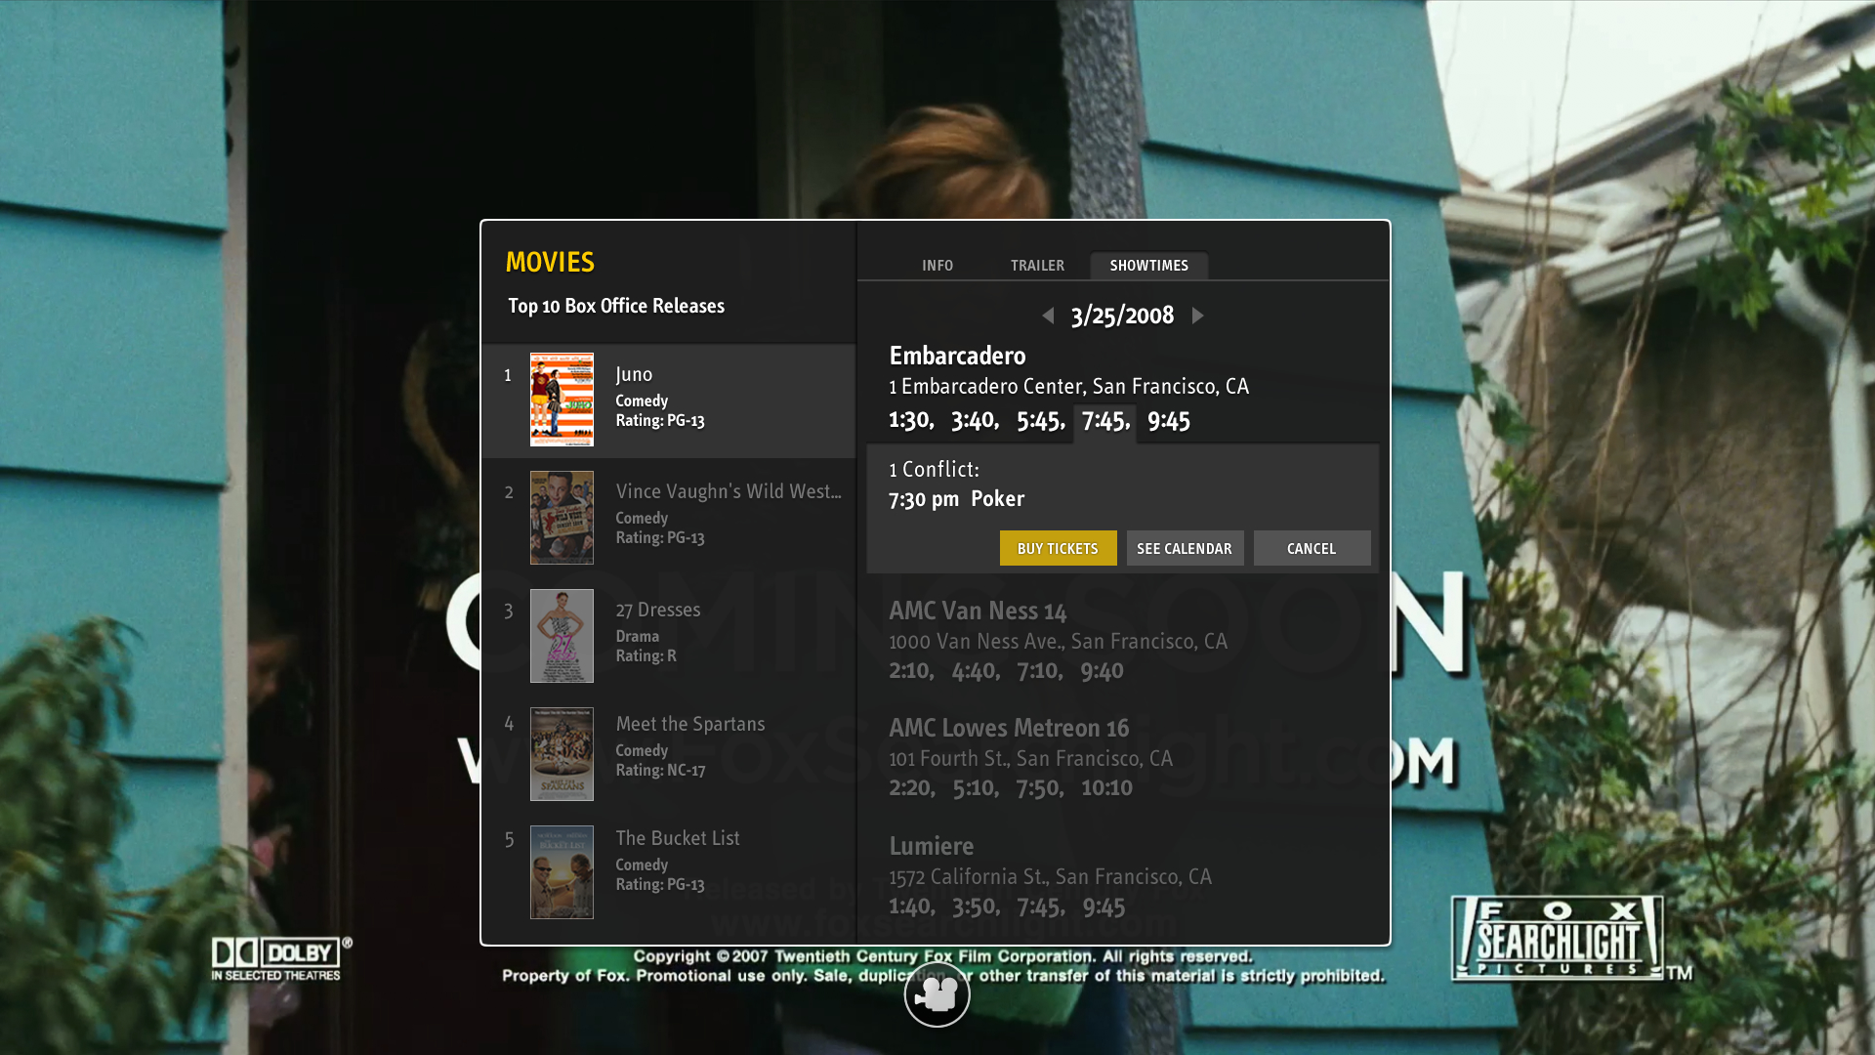Click the 1572 California St. address
This screenshot has width=1875, height=1055.
(1050, 876)
